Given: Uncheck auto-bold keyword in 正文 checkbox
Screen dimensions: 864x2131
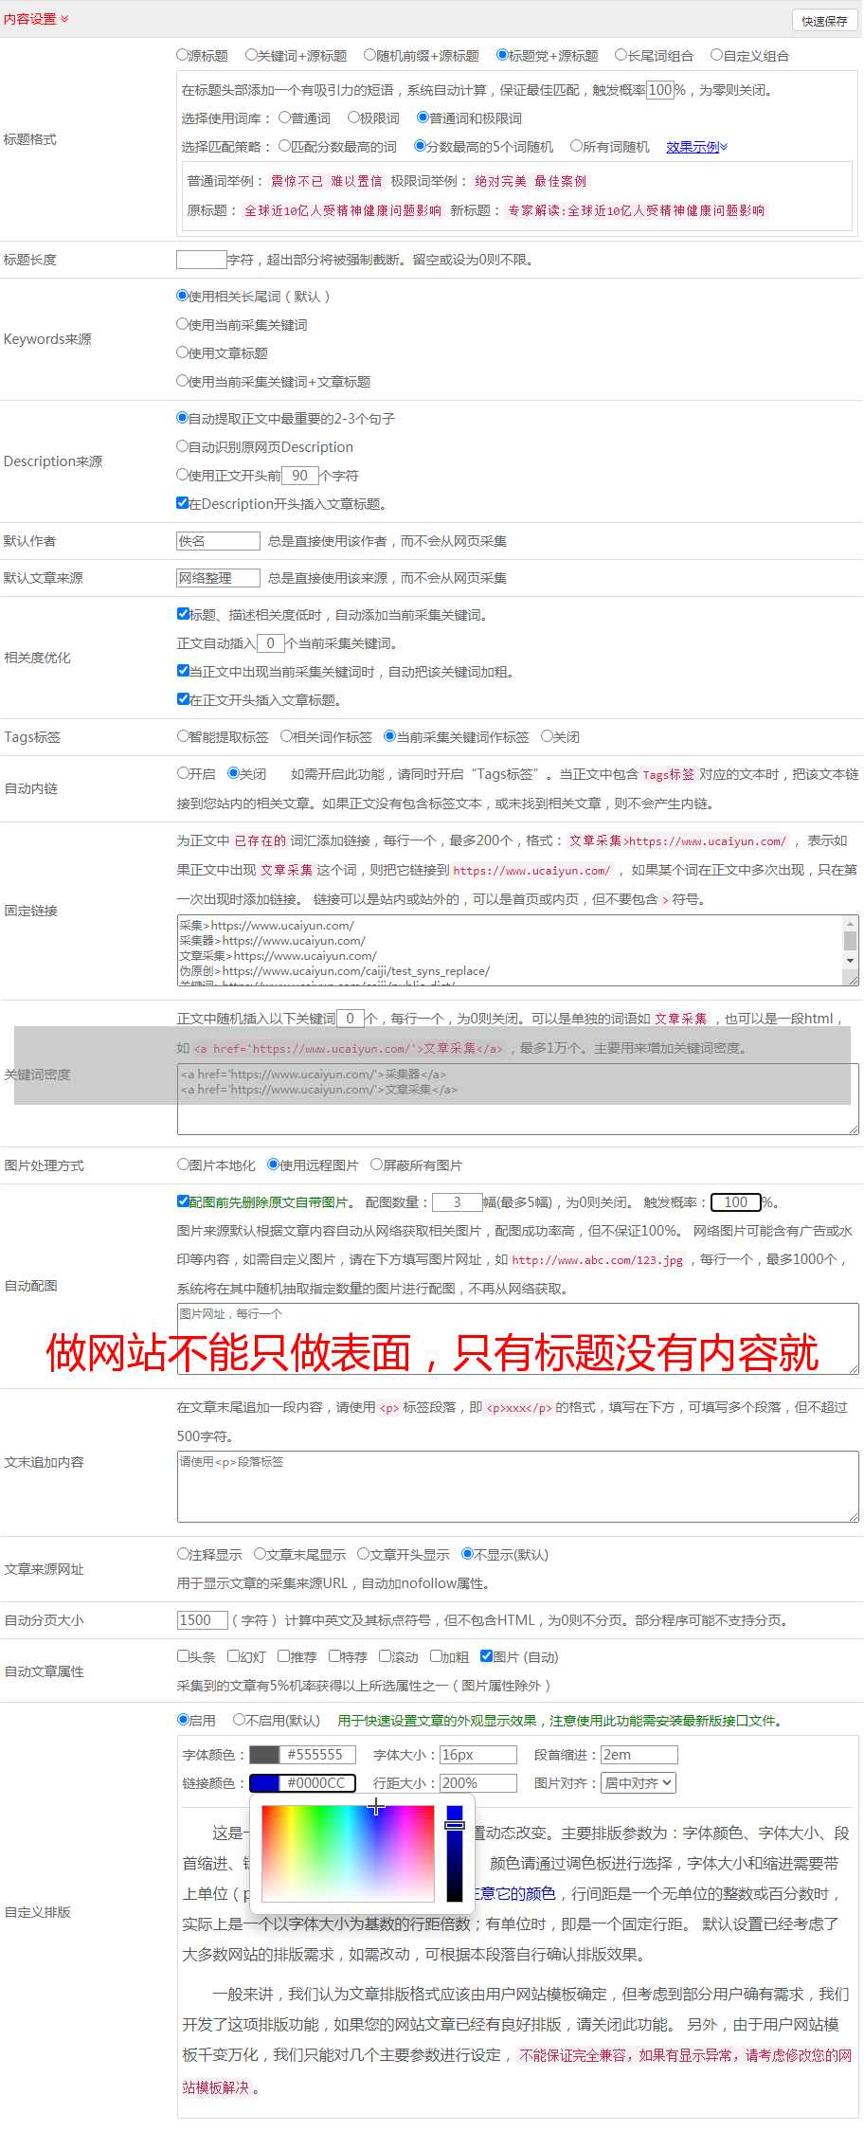Looking at the screenshot, I should coord(184,671).
